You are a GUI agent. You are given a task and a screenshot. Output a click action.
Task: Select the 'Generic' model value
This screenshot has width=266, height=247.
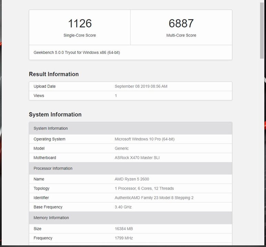click(121, 149)
